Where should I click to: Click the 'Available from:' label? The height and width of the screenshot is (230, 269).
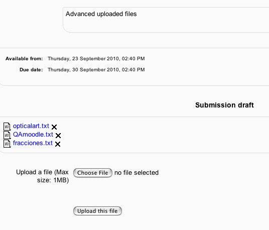24,59
